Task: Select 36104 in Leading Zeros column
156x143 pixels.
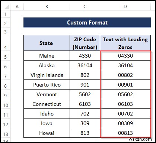Action: click(125, 65)
